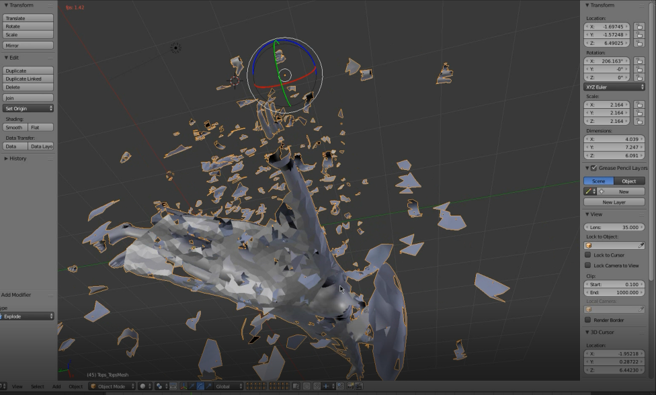Select the scale manipulator icon

(209, 386)
